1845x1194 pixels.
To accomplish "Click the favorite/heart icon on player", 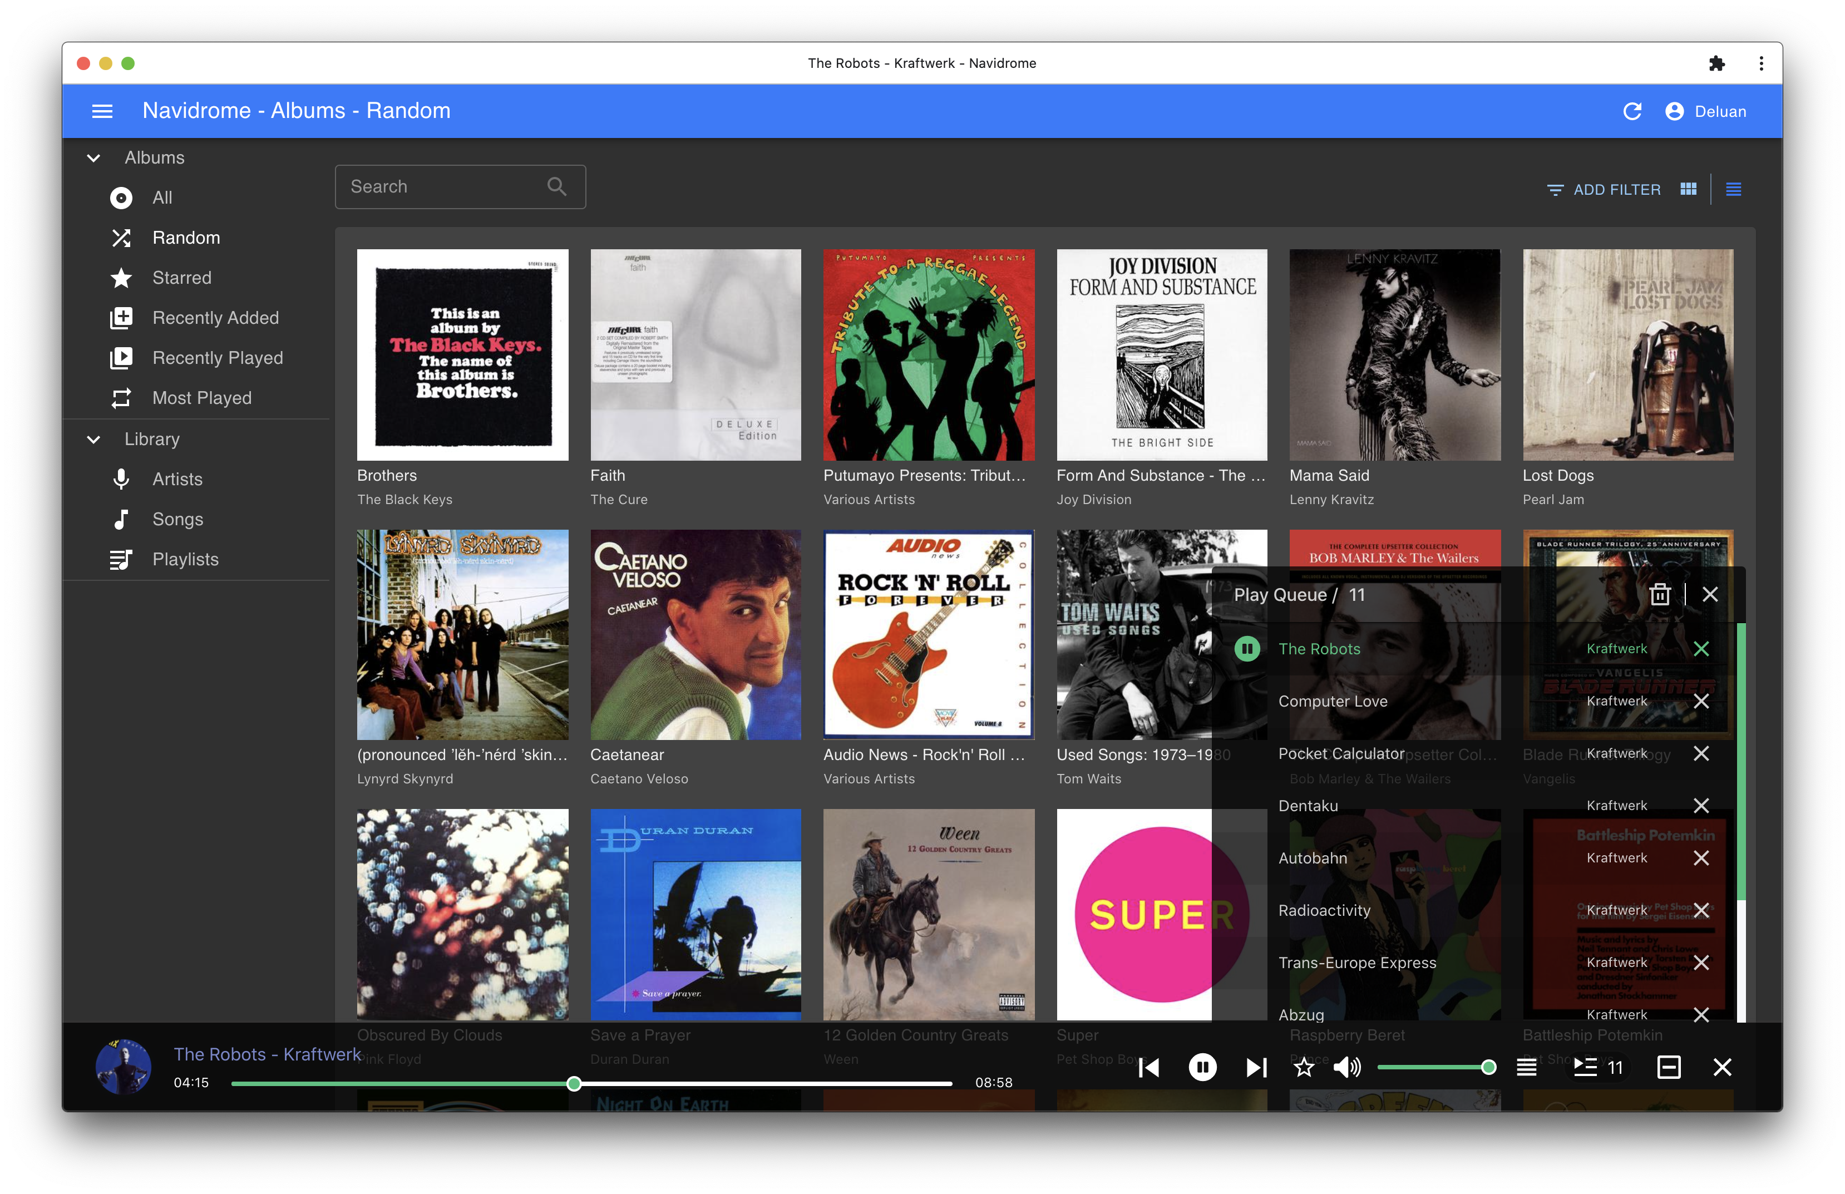I will (1303, 1069).
